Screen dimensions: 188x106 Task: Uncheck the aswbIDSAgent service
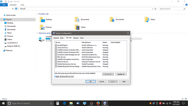(x=56, y=45)
